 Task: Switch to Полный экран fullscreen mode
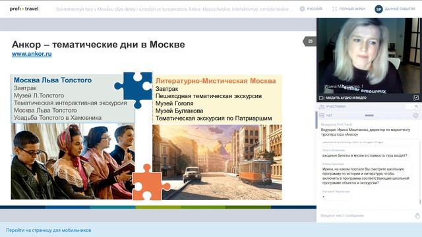point(352,9)
